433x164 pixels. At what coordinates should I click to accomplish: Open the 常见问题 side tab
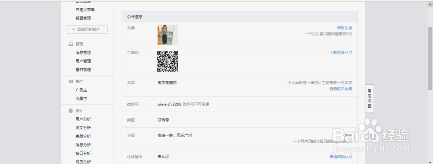pos(369,99)
